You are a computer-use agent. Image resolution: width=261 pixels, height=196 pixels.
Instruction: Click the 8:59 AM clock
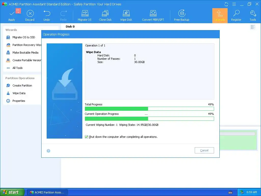pyautogui.click(x=252, y=192)
